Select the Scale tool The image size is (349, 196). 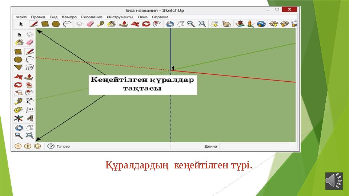pos(18,93)
